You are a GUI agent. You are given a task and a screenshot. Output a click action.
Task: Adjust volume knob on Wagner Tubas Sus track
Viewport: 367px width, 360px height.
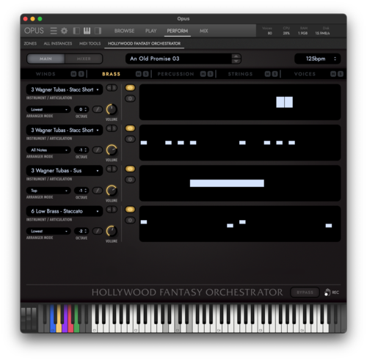(x=112, y=191)
